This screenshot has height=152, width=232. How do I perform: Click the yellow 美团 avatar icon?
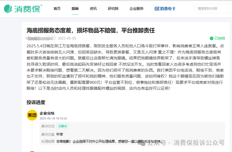click(32, 115)
